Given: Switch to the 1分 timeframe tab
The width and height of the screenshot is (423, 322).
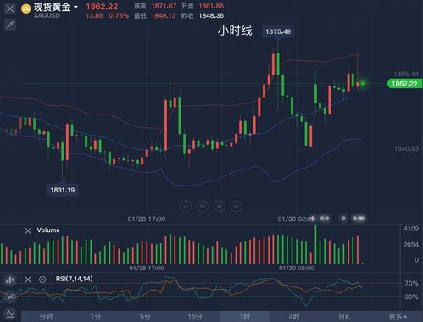Looking at the screenshot, I should point(96,317).
